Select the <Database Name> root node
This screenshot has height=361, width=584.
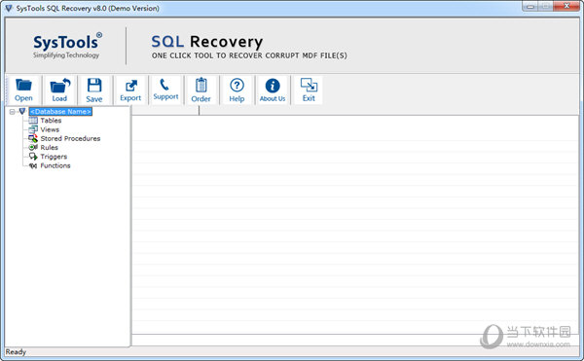point(60,112)
